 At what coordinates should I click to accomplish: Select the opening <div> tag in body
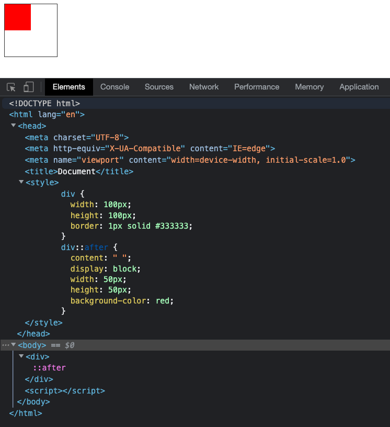[38, 357]
